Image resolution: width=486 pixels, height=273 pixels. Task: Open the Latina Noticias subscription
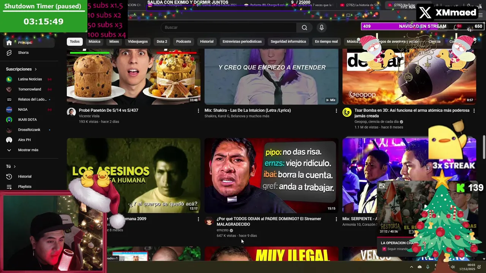[x=30, y=79]
